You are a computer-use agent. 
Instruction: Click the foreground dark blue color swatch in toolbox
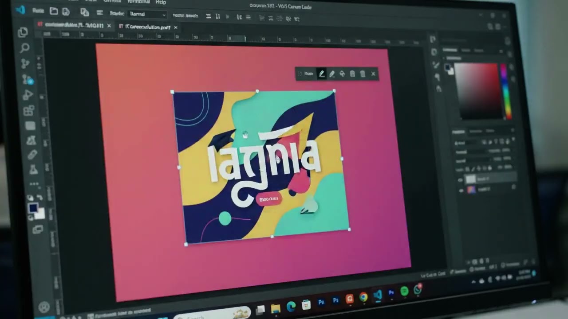coord(33,208)
